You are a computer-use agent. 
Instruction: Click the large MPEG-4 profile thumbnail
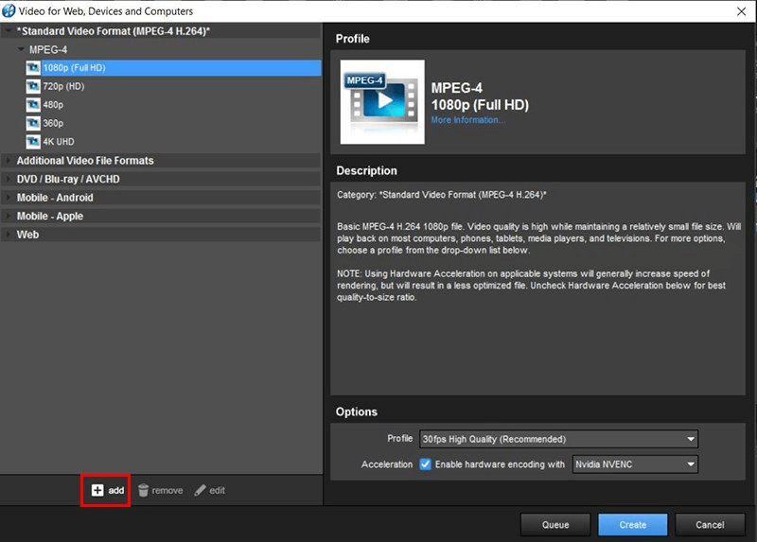tap(382, 102)
